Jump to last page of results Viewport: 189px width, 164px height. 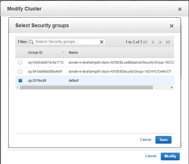[168, 42]
